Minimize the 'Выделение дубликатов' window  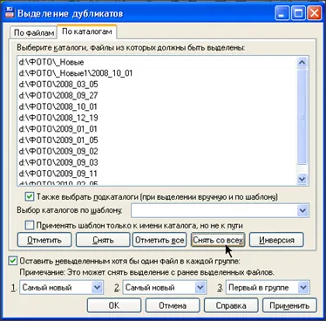click(282, 13)
